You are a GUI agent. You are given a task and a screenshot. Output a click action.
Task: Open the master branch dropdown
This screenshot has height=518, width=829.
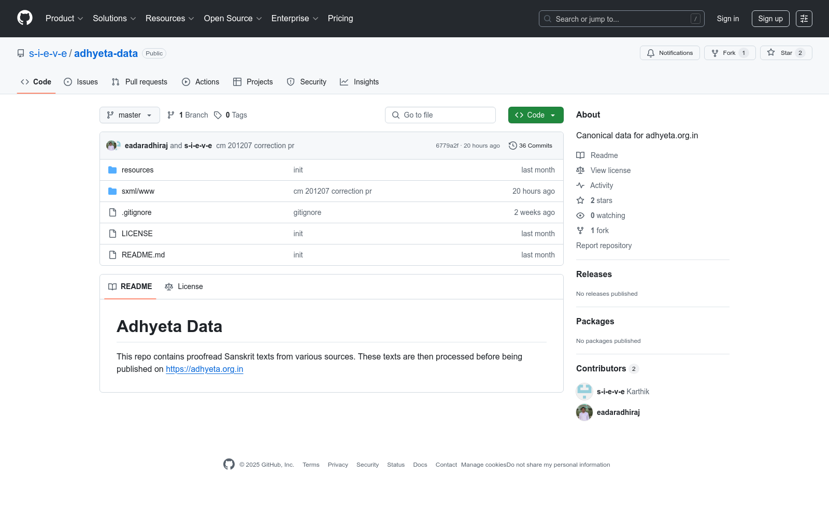tap(130, 115)
